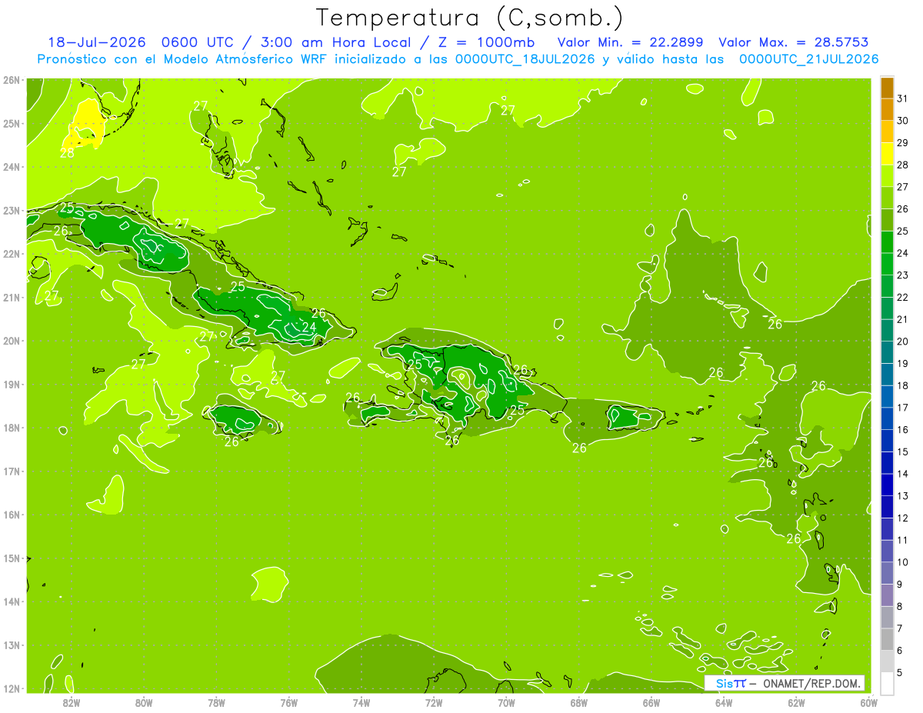Click the '26N' latitude axis label
923x713 pixels.
click(12, 80)
